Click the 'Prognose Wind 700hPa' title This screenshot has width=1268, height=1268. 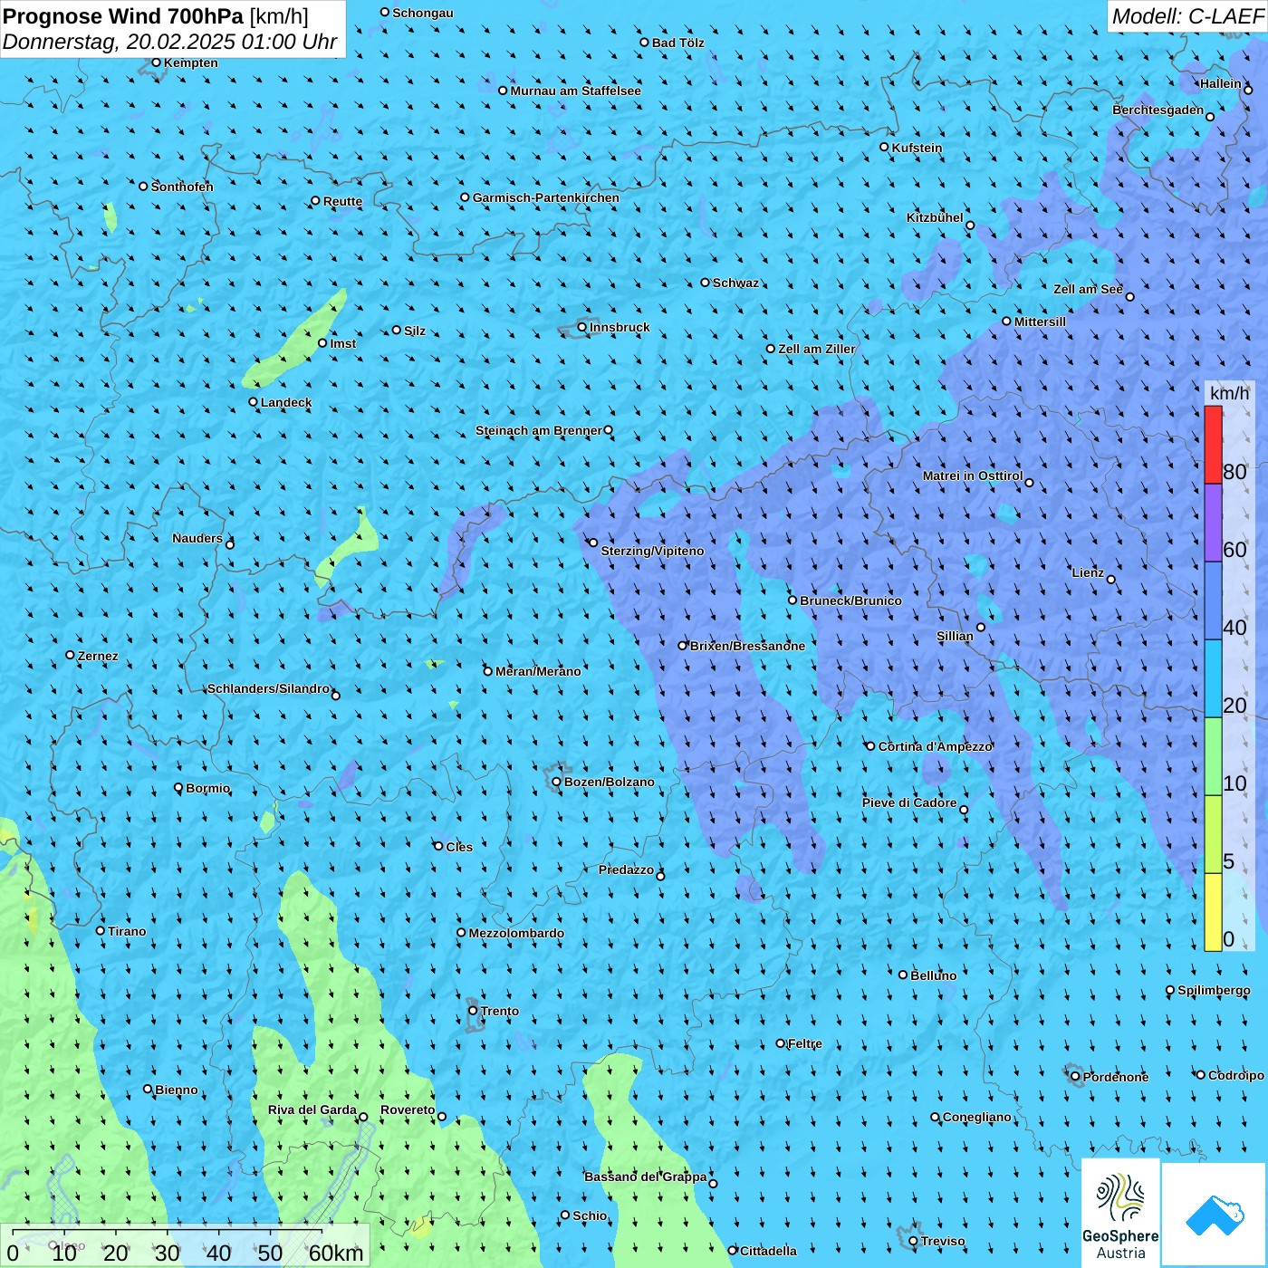click(x=124, y=16)
